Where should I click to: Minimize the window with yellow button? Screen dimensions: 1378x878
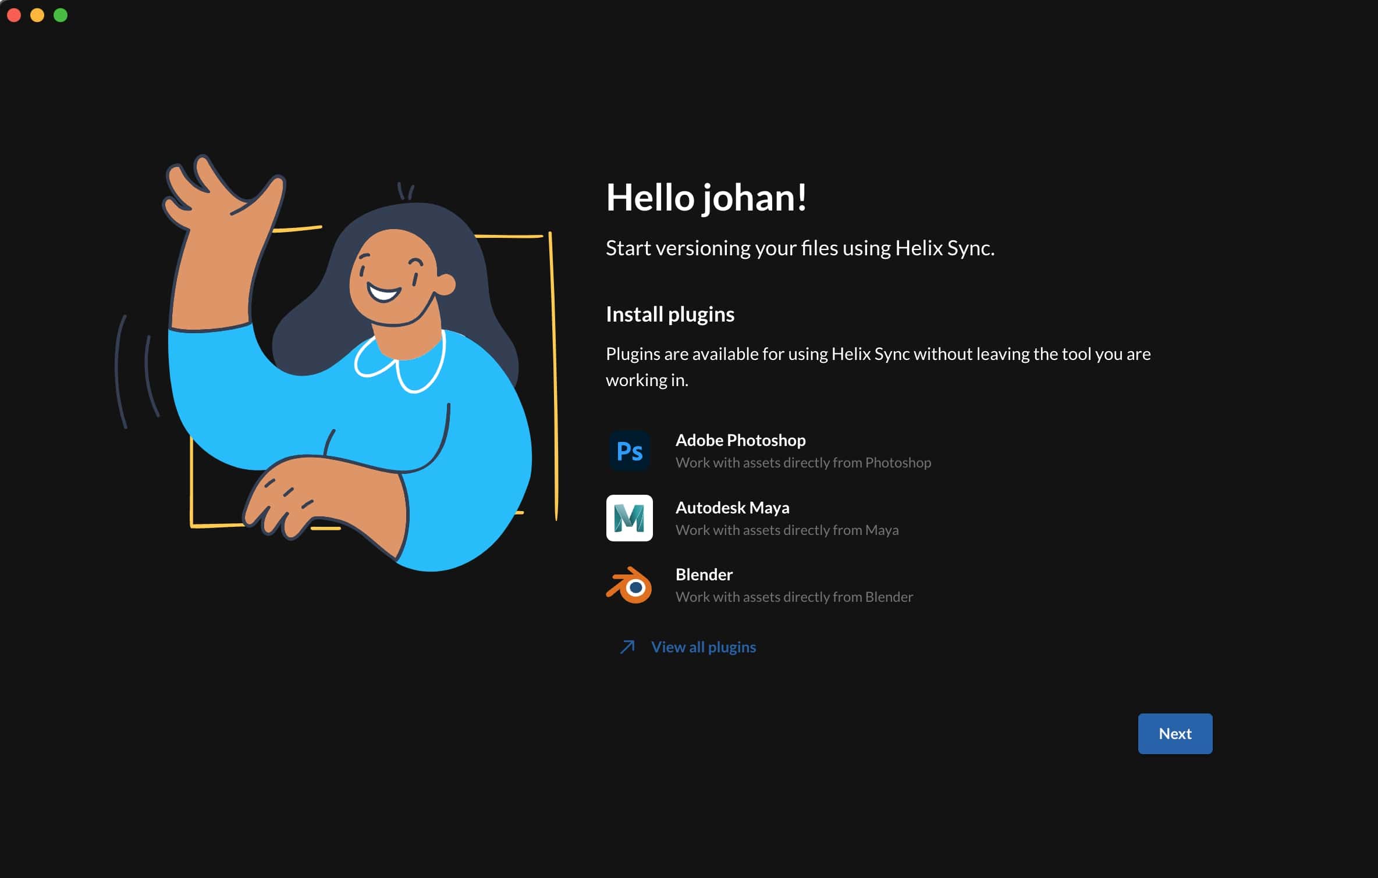tap(37, 15)
